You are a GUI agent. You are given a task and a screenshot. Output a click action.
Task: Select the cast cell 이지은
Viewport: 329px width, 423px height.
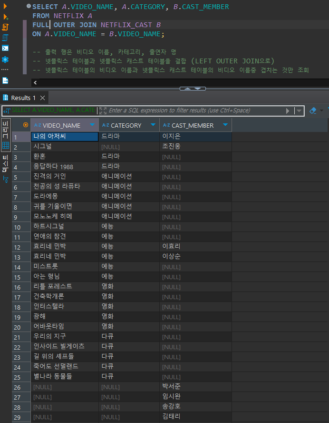pyautogui.click(x=195, y=137)
